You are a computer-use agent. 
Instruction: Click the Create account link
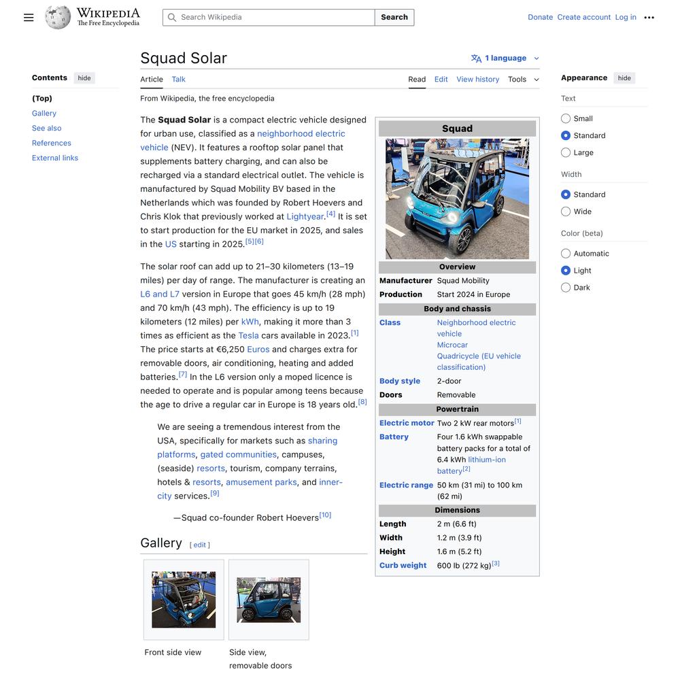point(583,18)
